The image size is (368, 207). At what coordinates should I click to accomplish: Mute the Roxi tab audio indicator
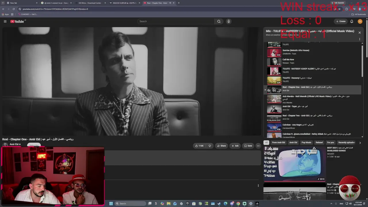coord(170,3)
